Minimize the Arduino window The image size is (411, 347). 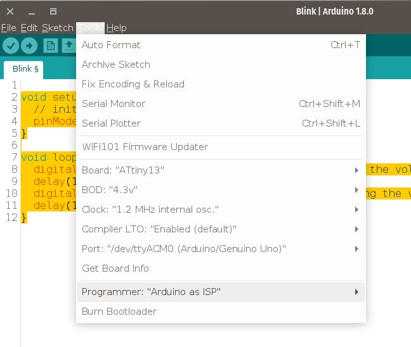[x=32, y=13]
